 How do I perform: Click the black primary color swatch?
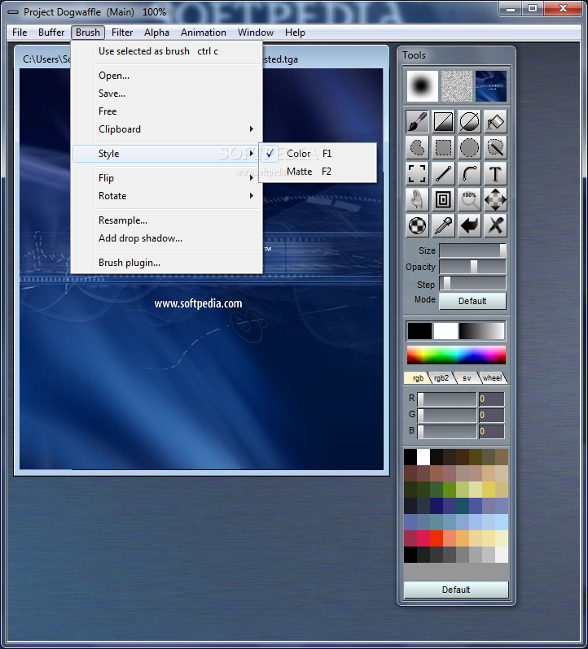coord(419,331)
